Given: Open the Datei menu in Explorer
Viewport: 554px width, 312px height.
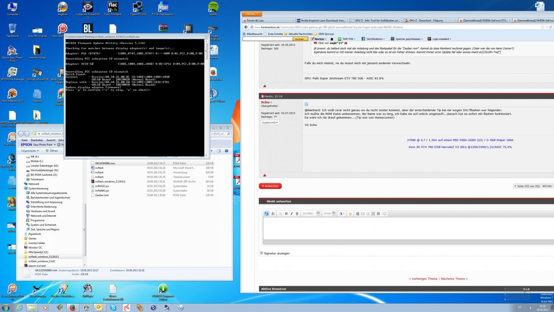Looking at the screenshot, I should (x=24, y=140).
